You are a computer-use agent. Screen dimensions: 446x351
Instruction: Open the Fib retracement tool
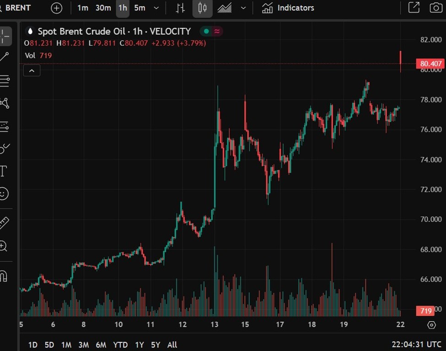5,80
